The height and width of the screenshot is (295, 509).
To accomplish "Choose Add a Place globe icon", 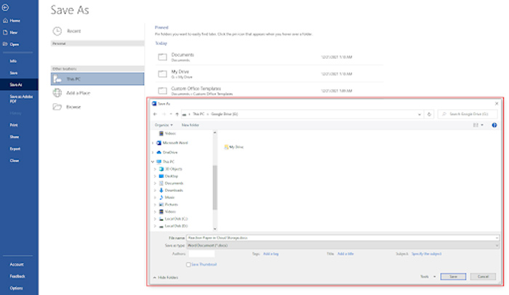I will [x=57, y=93].
